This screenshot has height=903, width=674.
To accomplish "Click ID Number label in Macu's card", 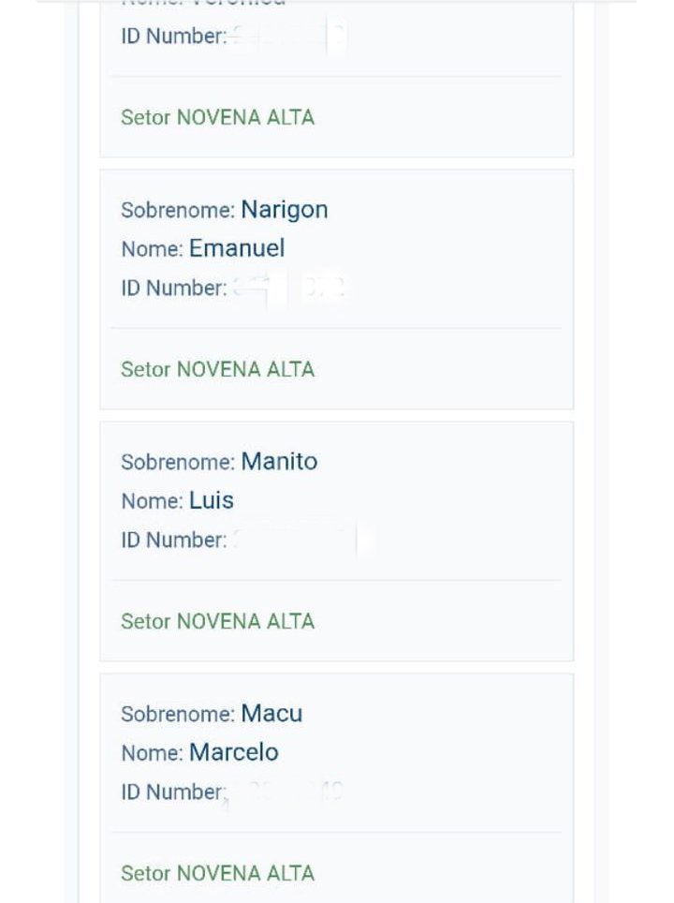I will coord(173,792).
